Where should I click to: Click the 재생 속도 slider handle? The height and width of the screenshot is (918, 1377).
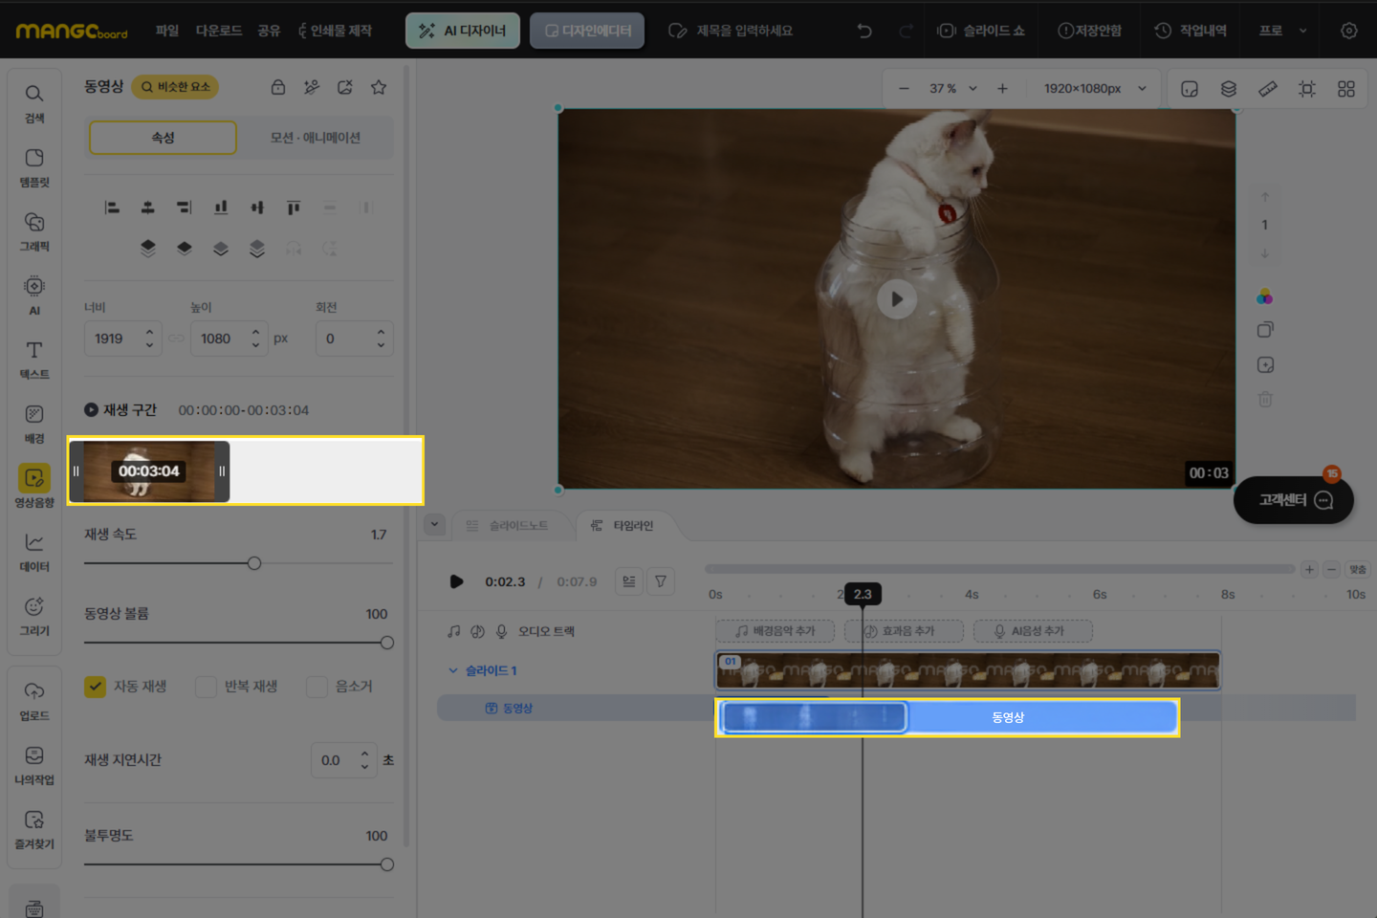pyautogui.click(x=254, y=563)
